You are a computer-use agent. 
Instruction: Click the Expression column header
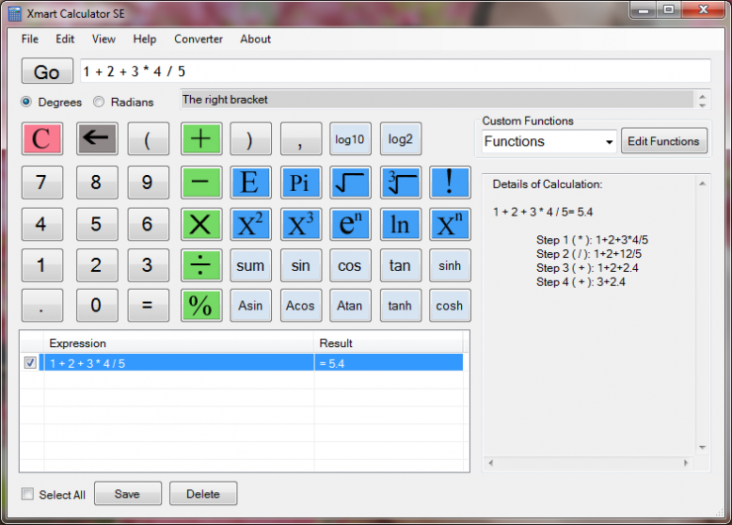[x=179, y=343]
